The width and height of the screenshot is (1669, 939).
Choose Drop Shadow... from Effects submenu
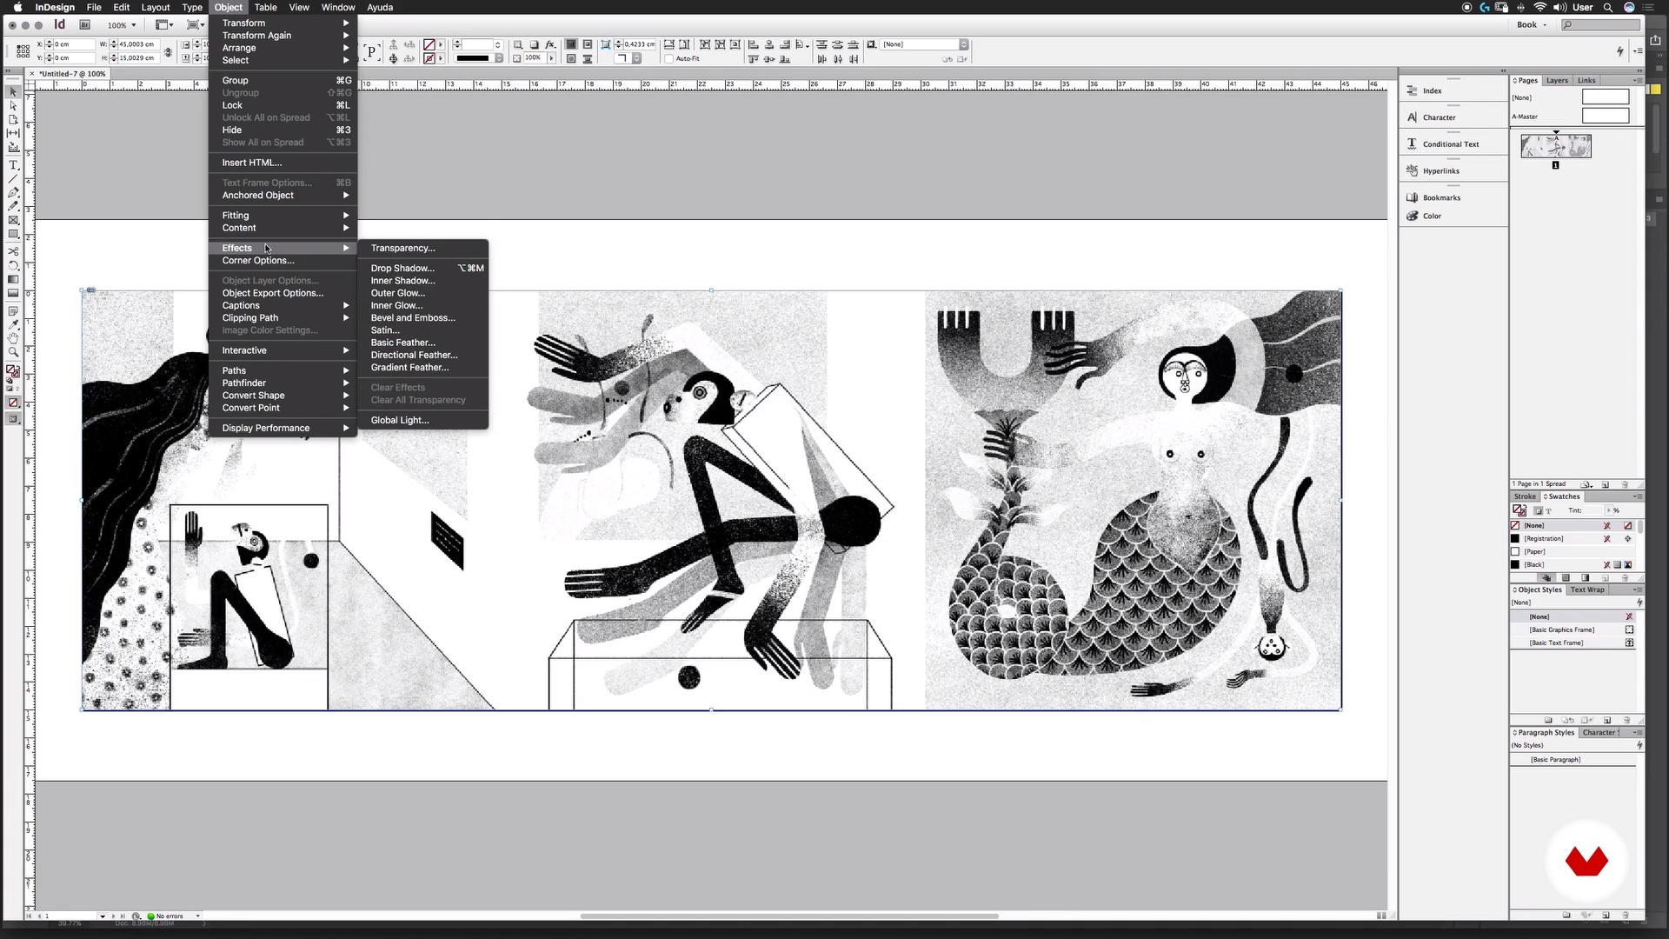pos(423,269)
